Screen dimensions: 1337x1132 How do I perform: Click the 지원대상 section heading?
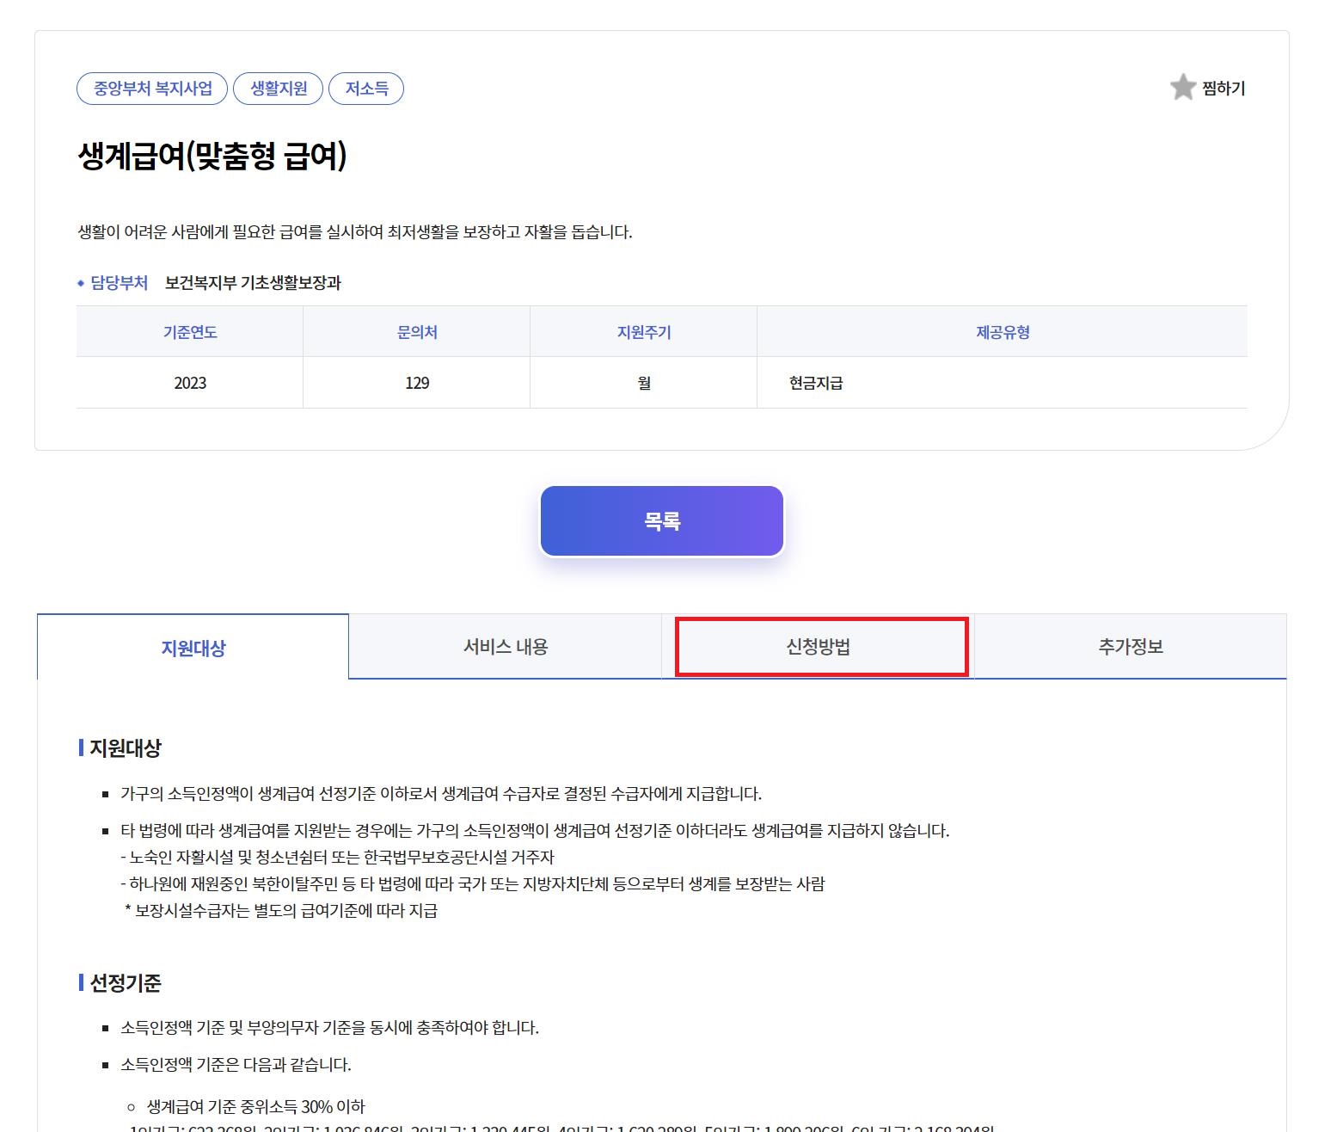tap(126, 748)
